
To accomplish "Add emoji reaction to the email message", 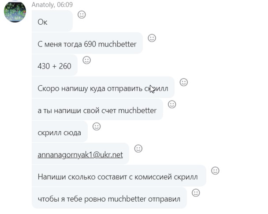I will pyautogui.click(x=138, y=149).
